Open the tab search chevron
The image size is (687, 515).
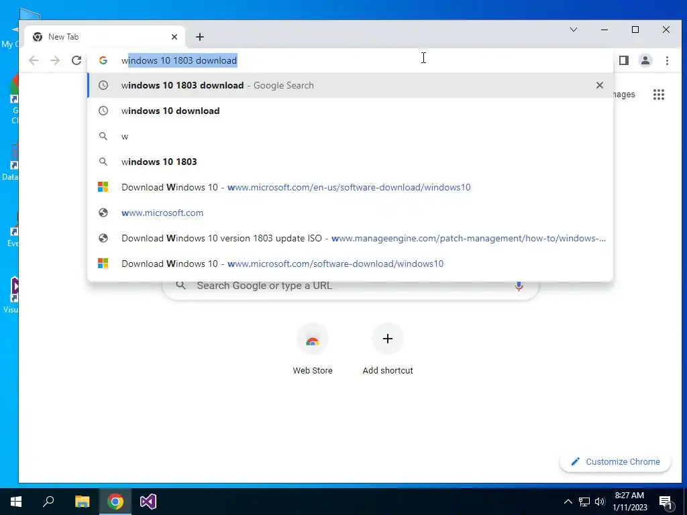[x=574, y=30]
